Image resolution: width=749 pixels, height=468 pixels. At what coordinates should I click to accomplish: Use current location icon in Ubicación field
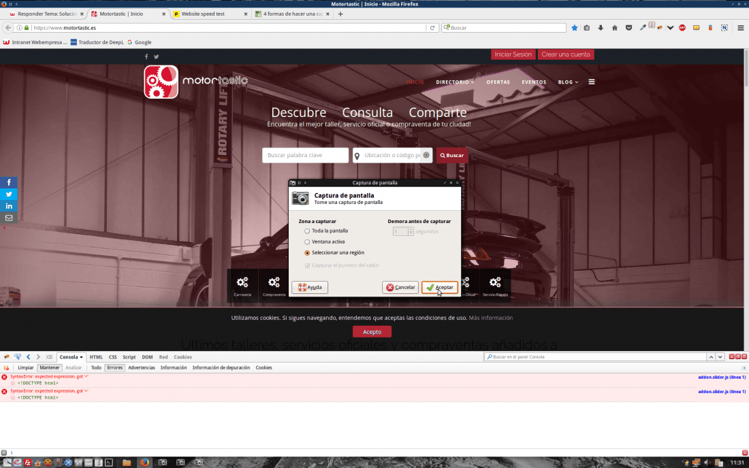426,155
